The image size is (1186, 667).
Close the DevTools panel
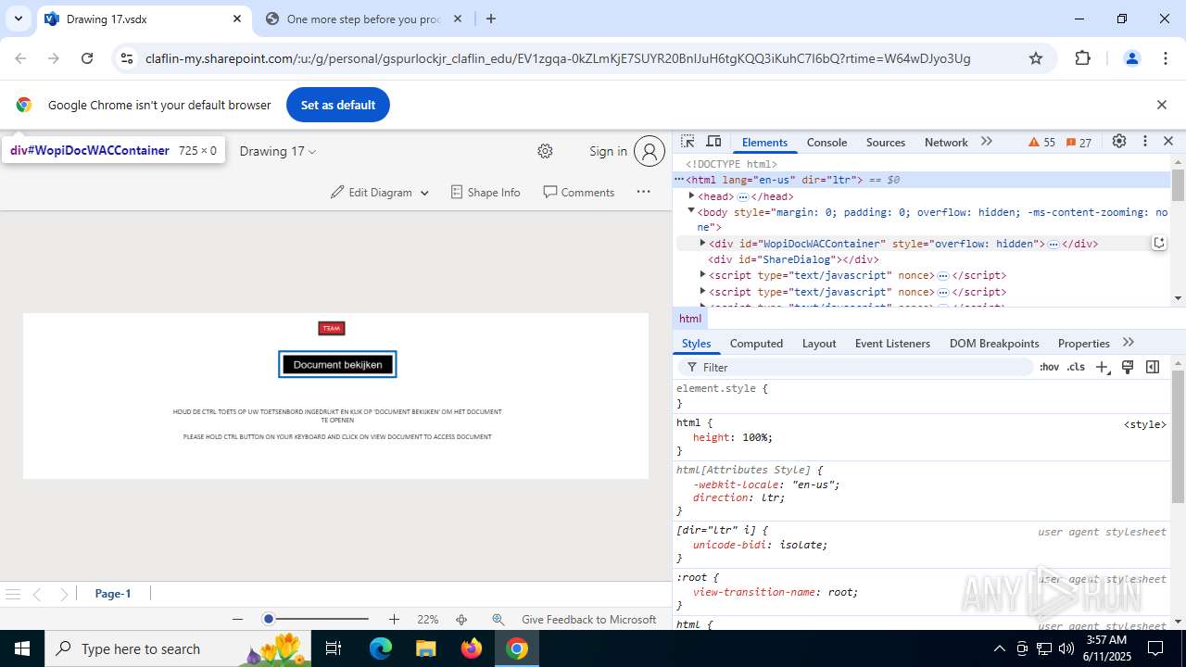[x=1168, y=141]
